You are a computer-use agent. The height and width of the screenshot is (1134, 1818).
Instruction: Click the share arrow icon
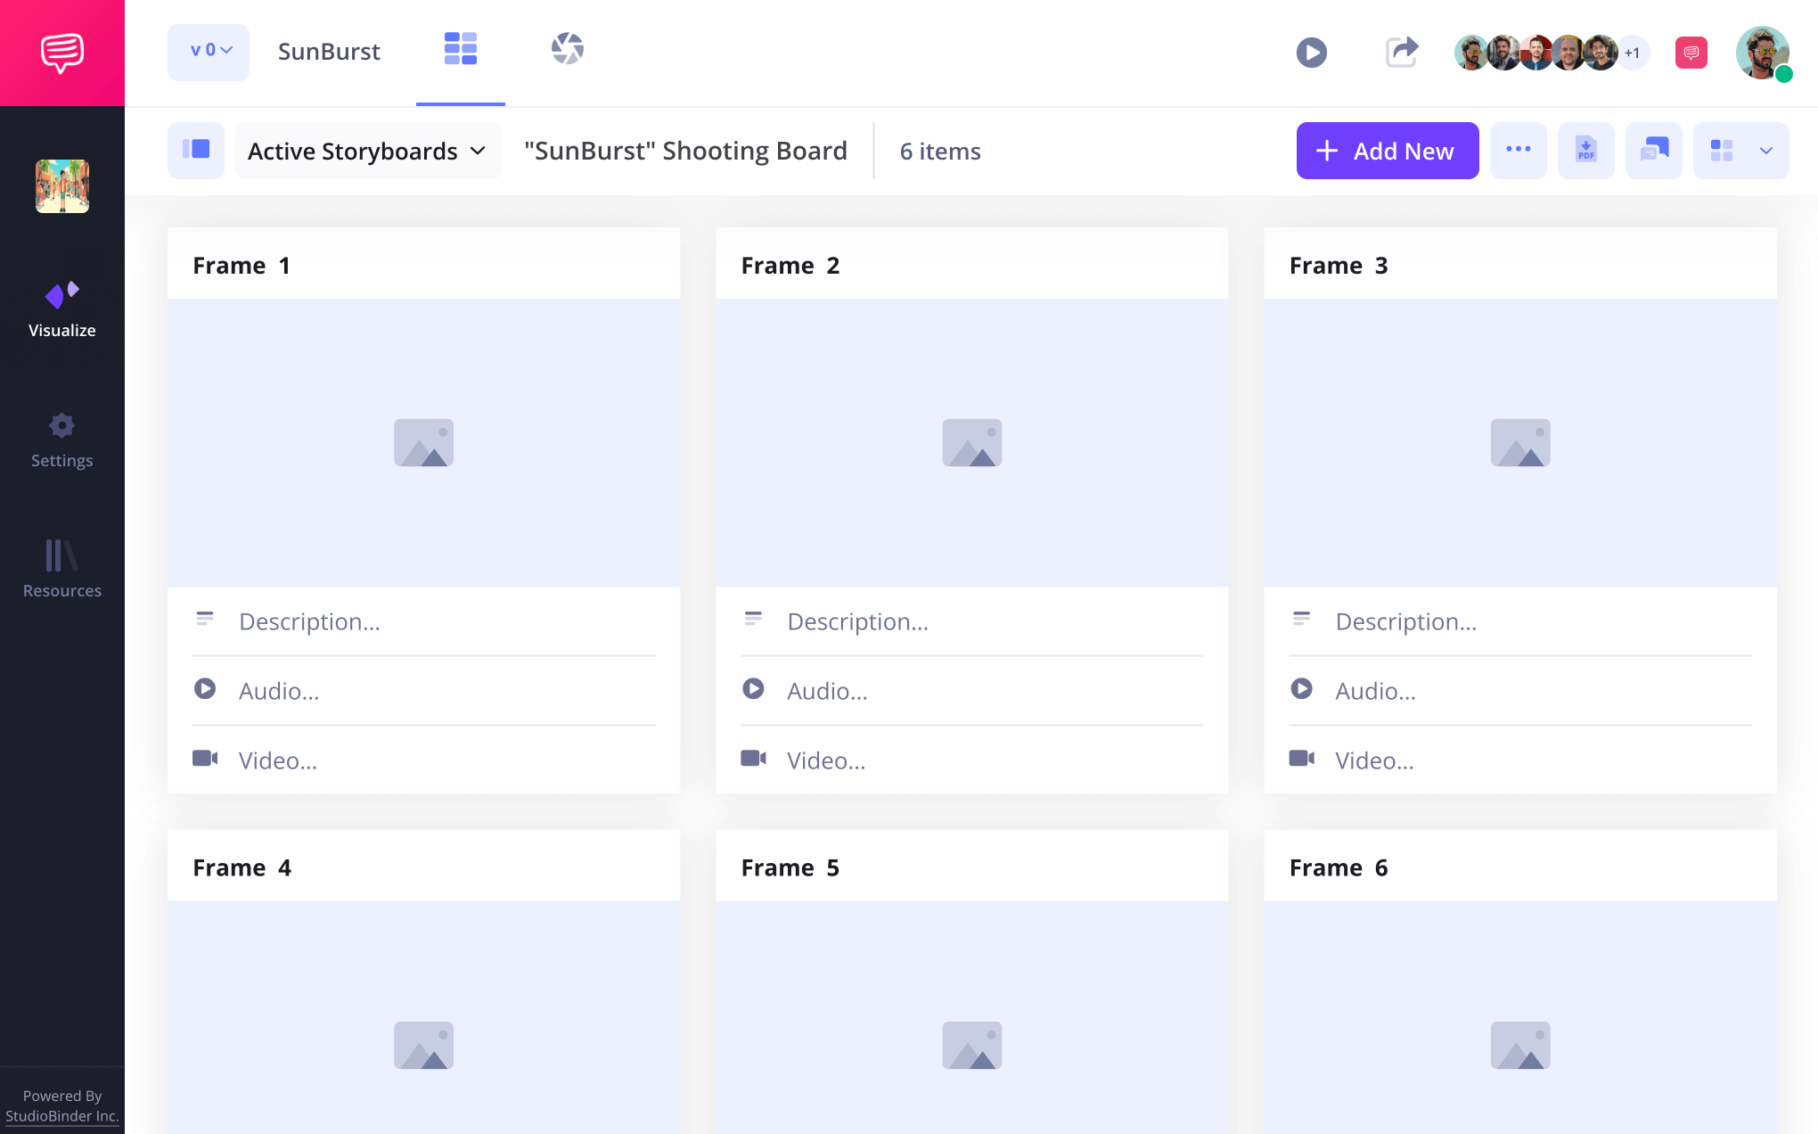(1402, 52)
